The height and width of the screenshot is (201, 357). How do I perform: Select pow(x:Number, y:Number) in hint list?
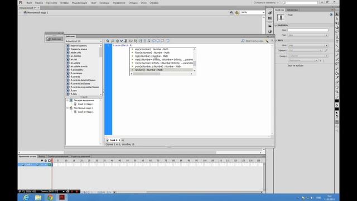[162, 66]
